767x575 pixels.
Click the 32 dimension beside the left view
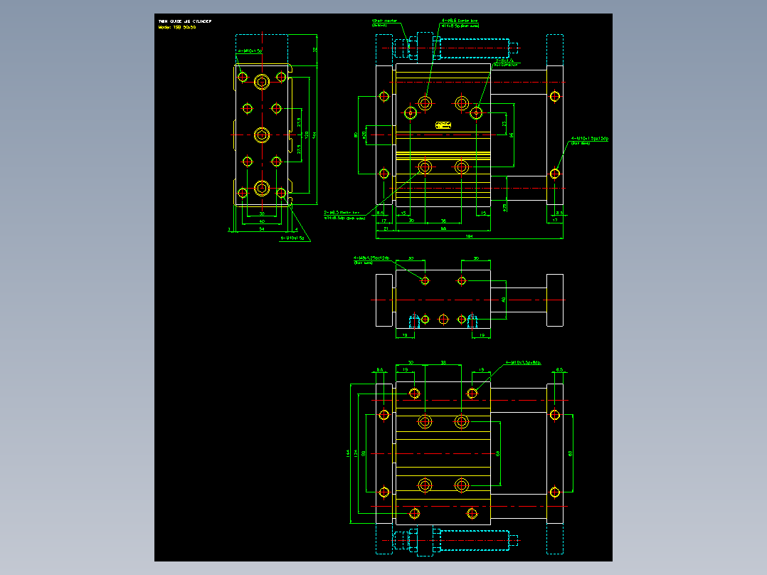click(x=315, y=50)
